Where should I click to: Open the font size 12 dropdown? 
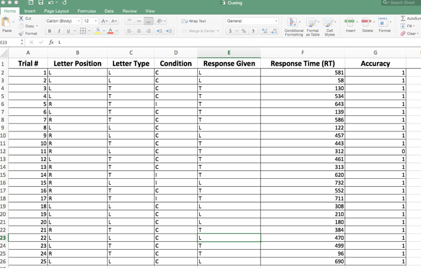95,21
